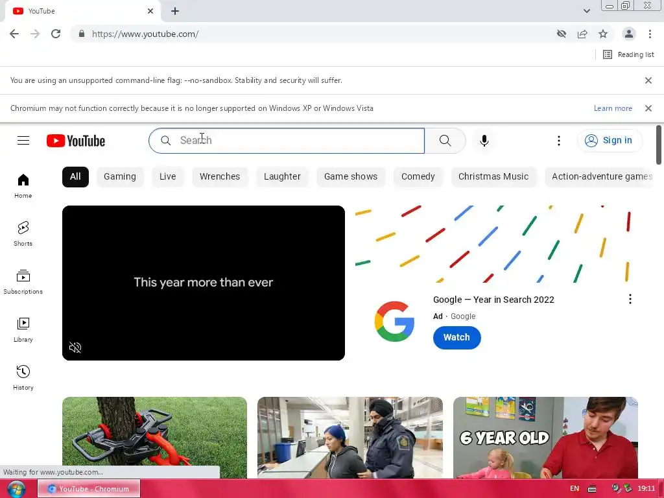Click the search magnifier button

445,141
